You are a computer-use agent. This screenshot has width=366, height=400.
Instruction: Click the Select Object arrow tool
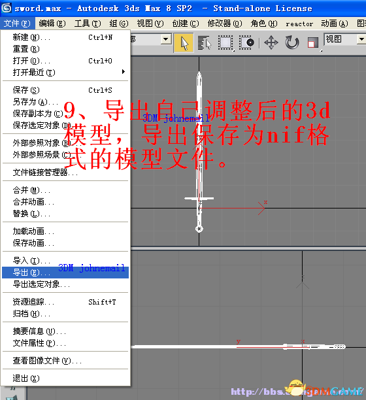tap(184, 43)
